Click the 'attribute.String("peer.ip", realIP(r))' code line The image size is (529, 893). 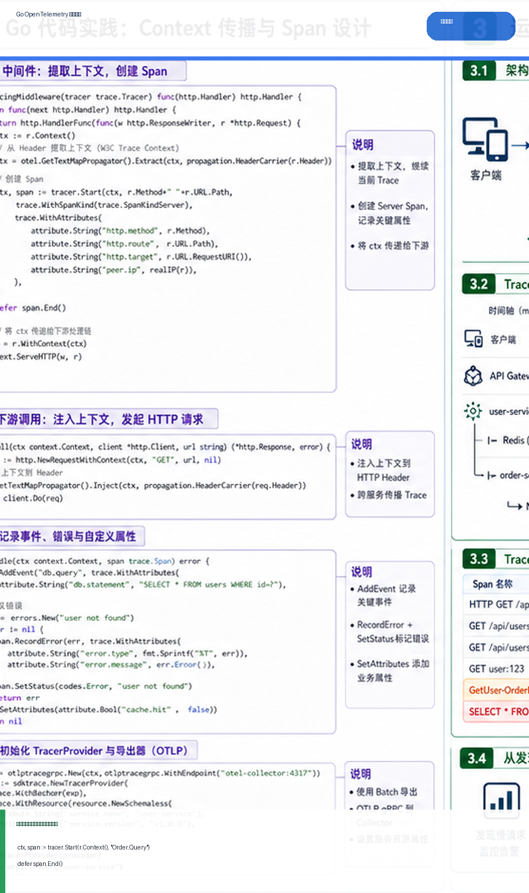tap(113, 270)
